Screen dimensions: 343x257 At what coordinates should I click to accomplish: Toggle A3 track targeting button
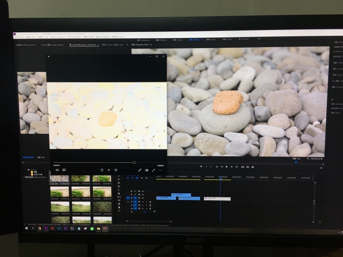tap(135, 208)
